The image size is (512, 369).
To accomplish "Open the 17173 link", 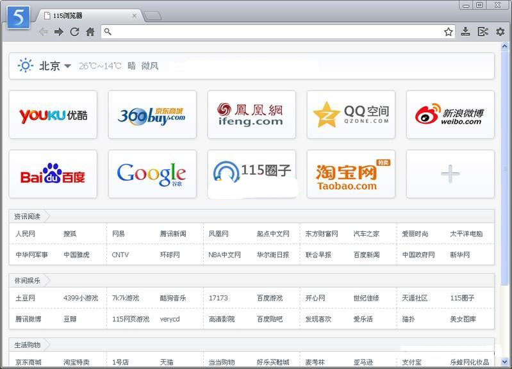I will click(218, 298).
